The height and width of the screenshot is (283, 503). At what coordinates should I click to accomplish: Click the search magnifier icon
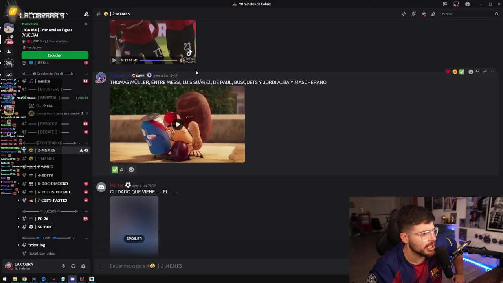[497, 14]
